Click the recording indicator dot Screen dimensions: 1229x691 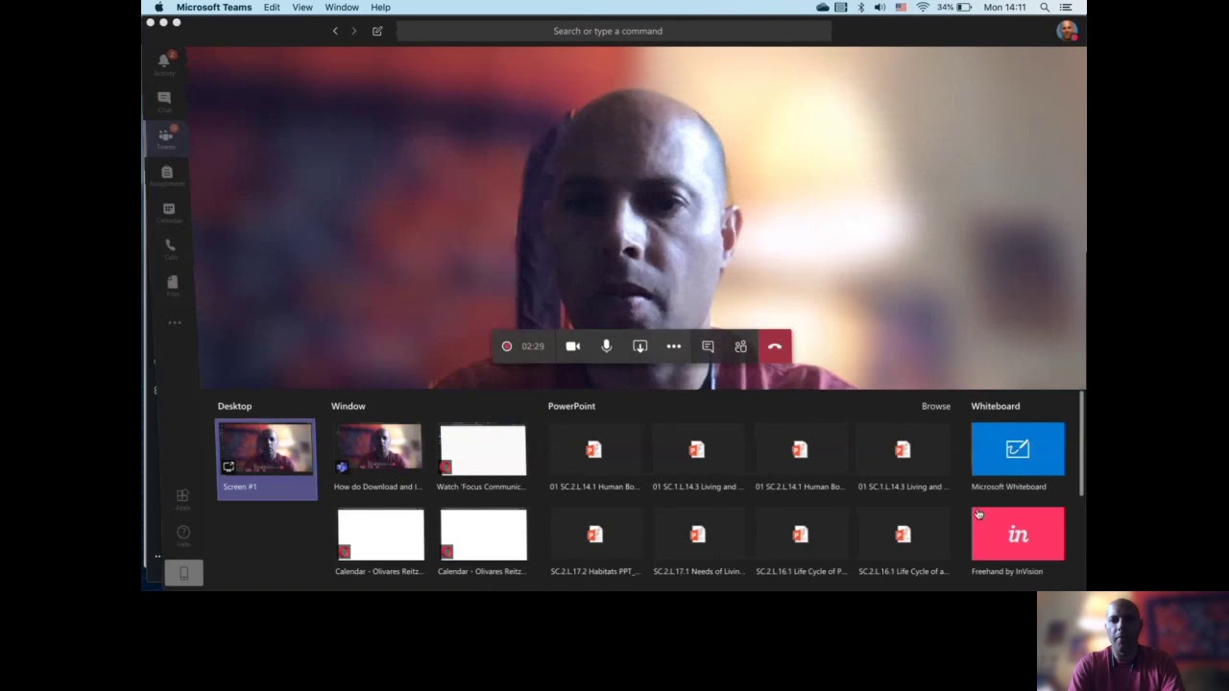coord(507,346)
